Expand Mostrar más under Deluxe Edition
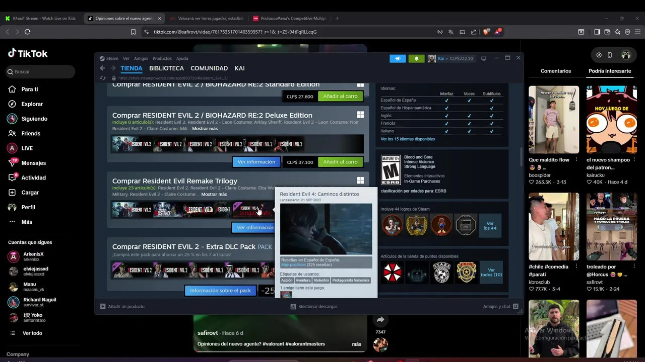The width and height of the screenshot is (645, 362). point(205,129)
